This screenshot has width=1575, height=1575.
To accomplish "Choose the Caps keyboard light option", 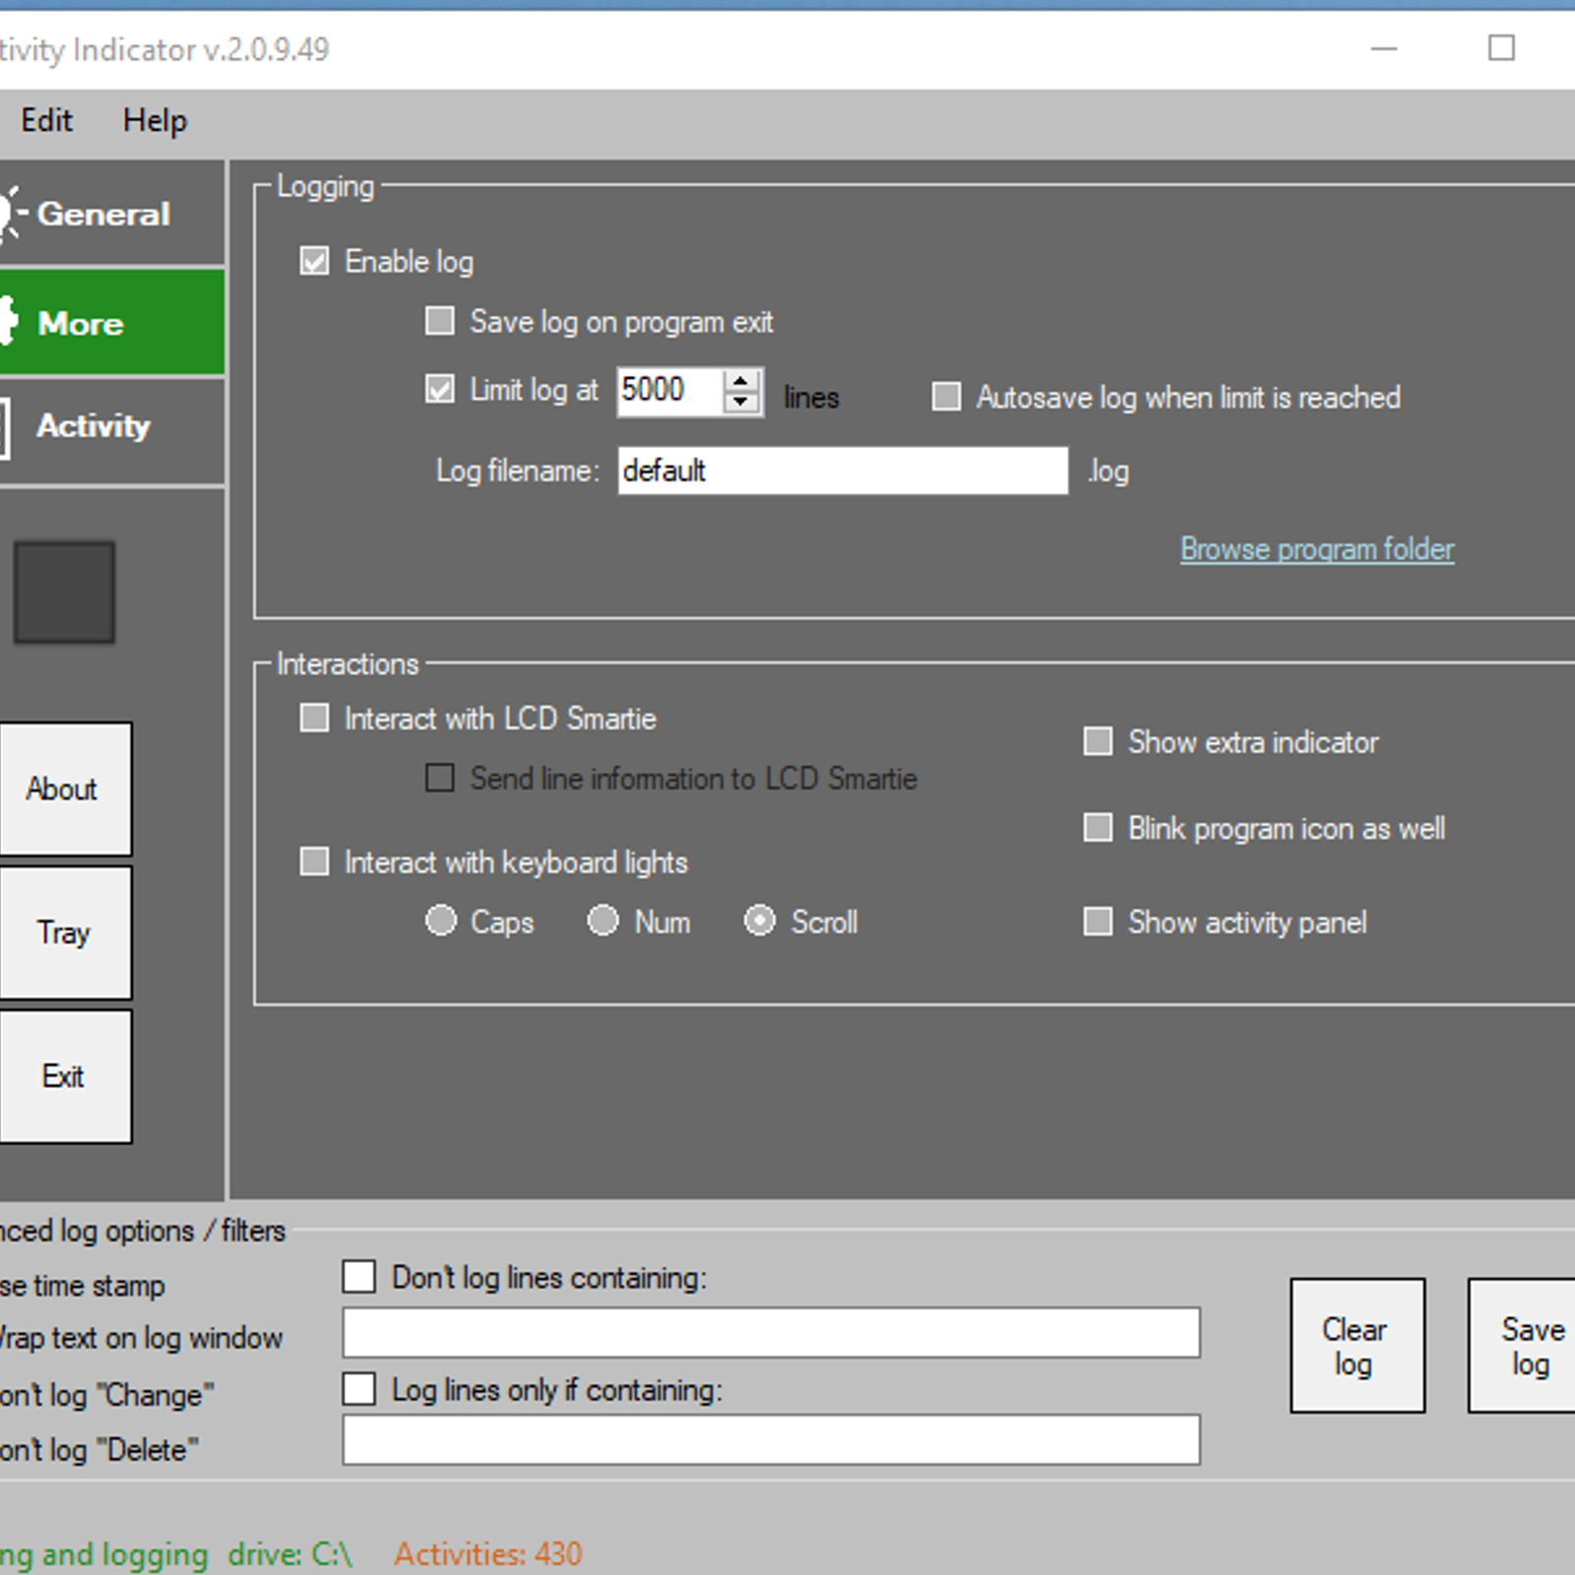I will click(x=441, y=921).
